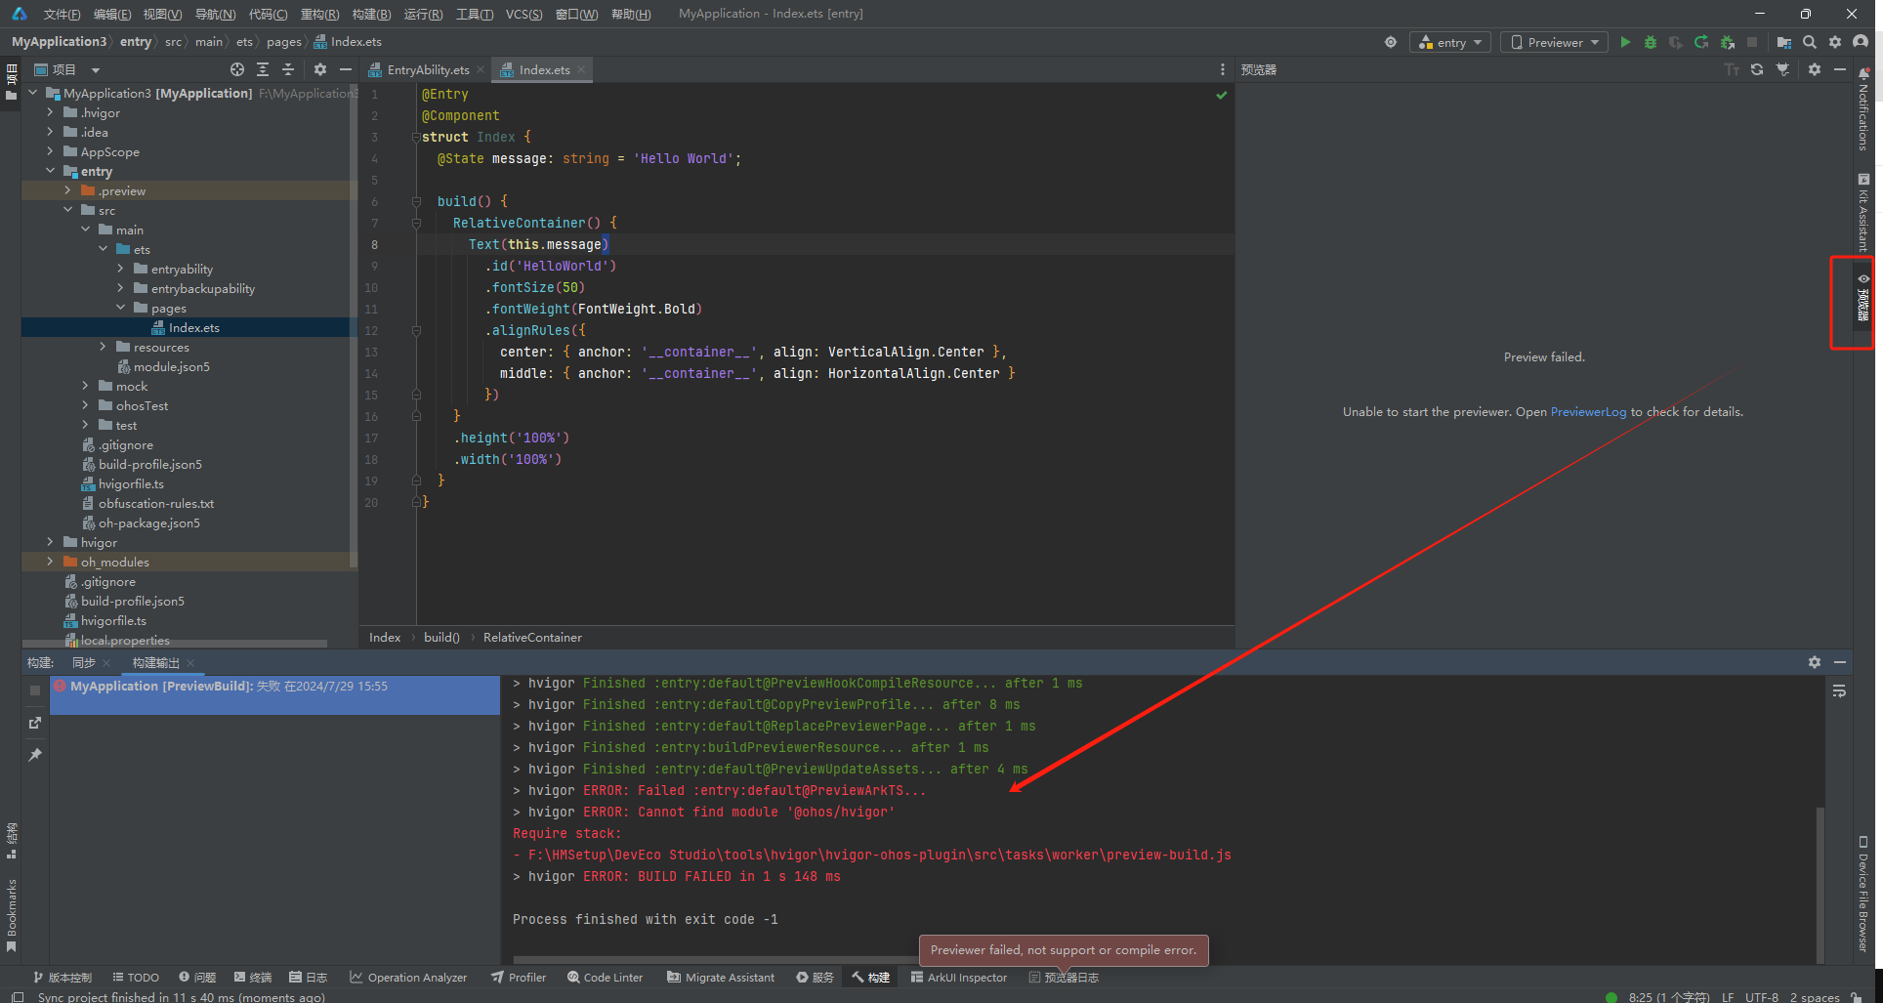
Task: Click UTF-8 encoding in status bar
Action: 1762,997
